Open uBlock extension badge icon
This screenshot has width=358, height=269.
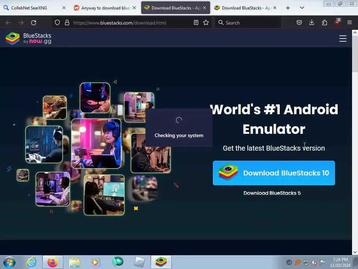337,22
